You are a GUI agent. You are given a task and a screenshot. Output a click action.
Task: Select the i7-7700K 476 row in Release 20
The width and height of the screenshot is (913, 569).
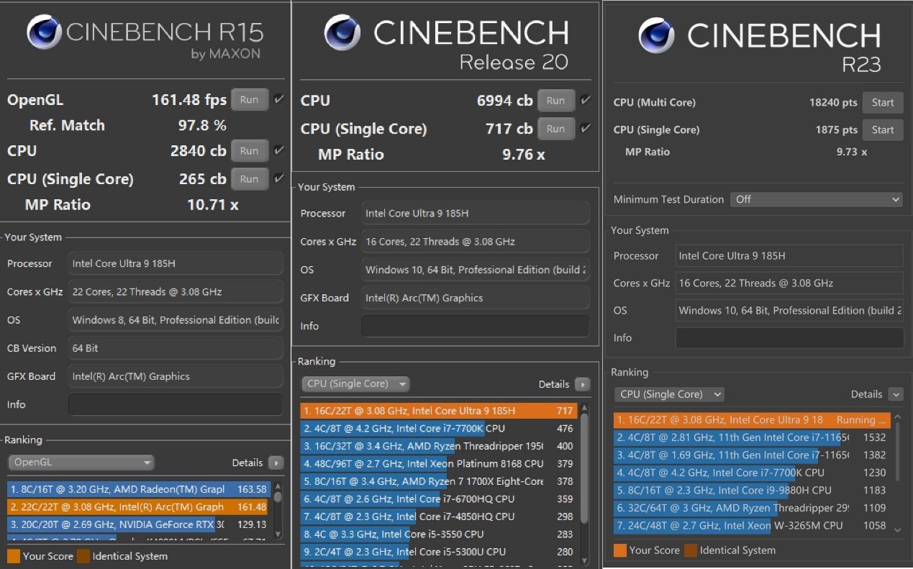439,429
